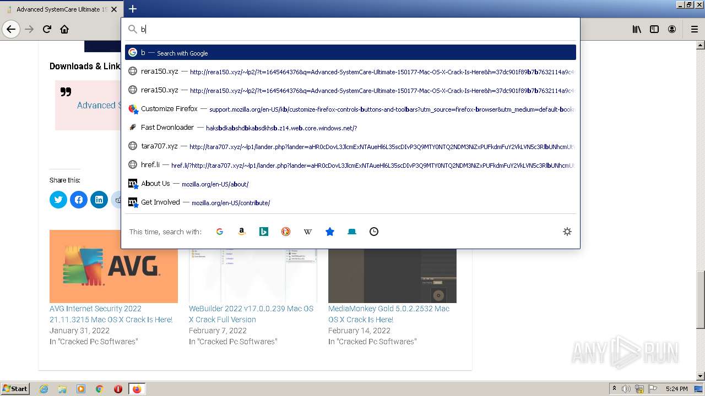
Task: Share the post on LinkedIn
Action: pos(99,200)
